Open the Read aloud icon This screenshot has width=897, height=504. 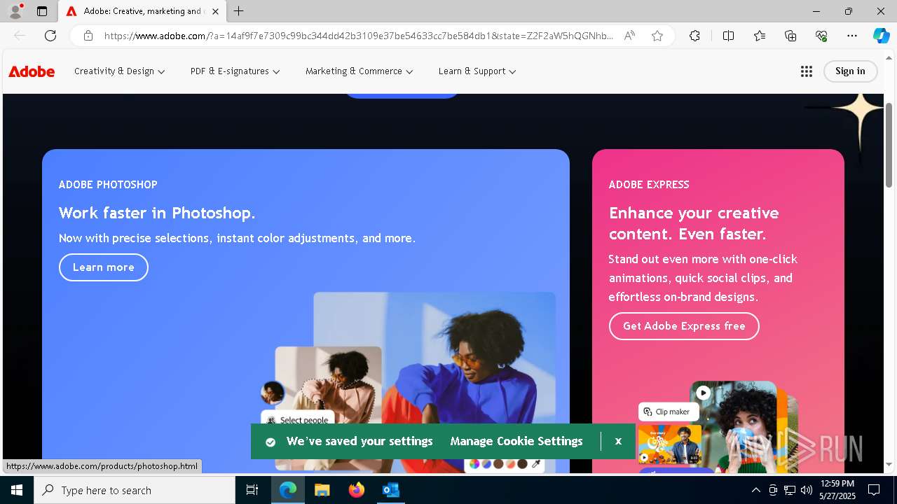[629, 36]
